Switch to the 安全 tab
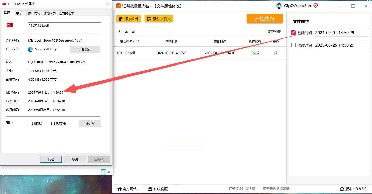This screenshot has width=372, height=194. coord(19,14)
